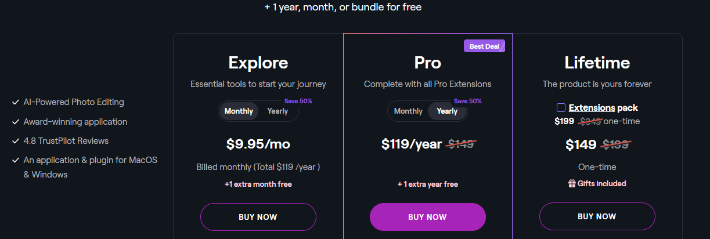Switch Pro plan to Monthly billing

(x=408, y=111)
